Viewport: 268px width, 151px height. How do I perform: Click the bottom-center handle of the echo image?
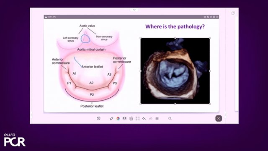click(x=175, y=104)
